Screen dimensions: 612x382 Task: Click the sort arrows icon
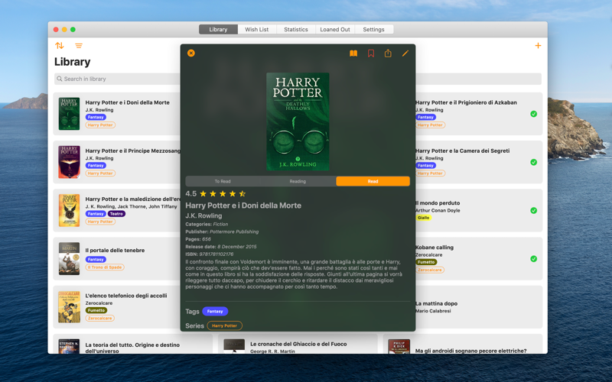(x=60, y=46)
